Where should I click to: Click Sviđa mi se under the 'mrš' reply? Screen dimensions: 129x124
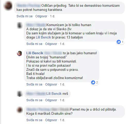point(34,100)
